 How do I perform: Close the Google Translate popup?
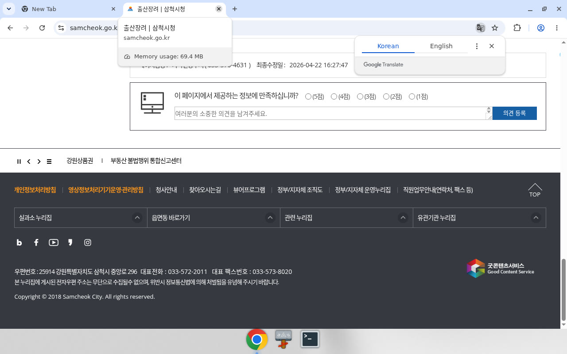(x=491, y=46)
